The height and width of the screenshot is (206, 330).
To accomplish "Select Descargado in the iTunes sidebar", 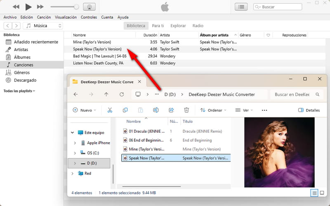I will coord(32,80).
